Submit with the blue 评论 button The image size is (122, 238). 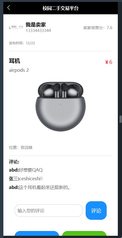pyautogui.click(x=96, y=211)
